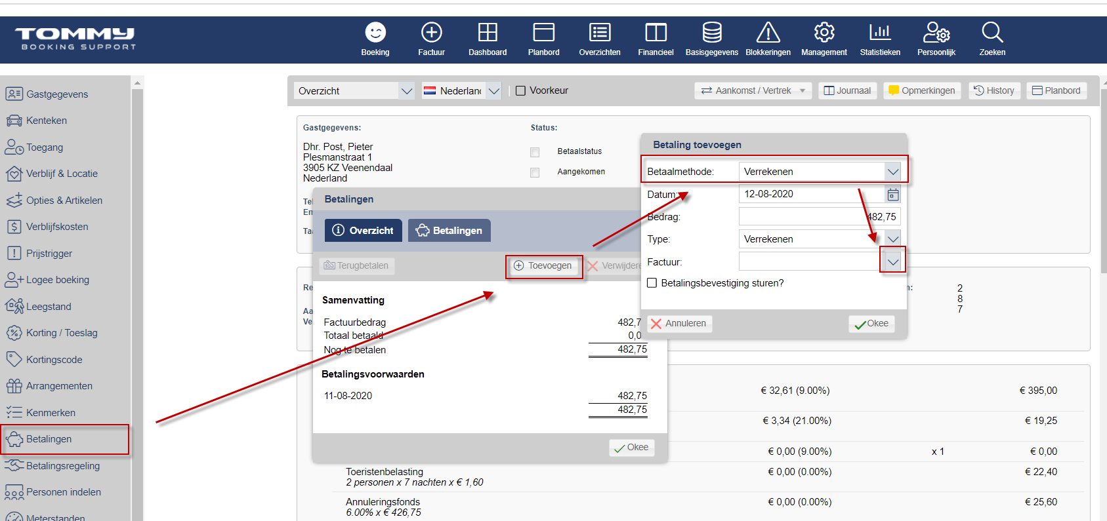The height and width of the screenshot is (521, 1107).
Task: Click the Zoeken magnifier icon
Action: [x=992, y=32]
